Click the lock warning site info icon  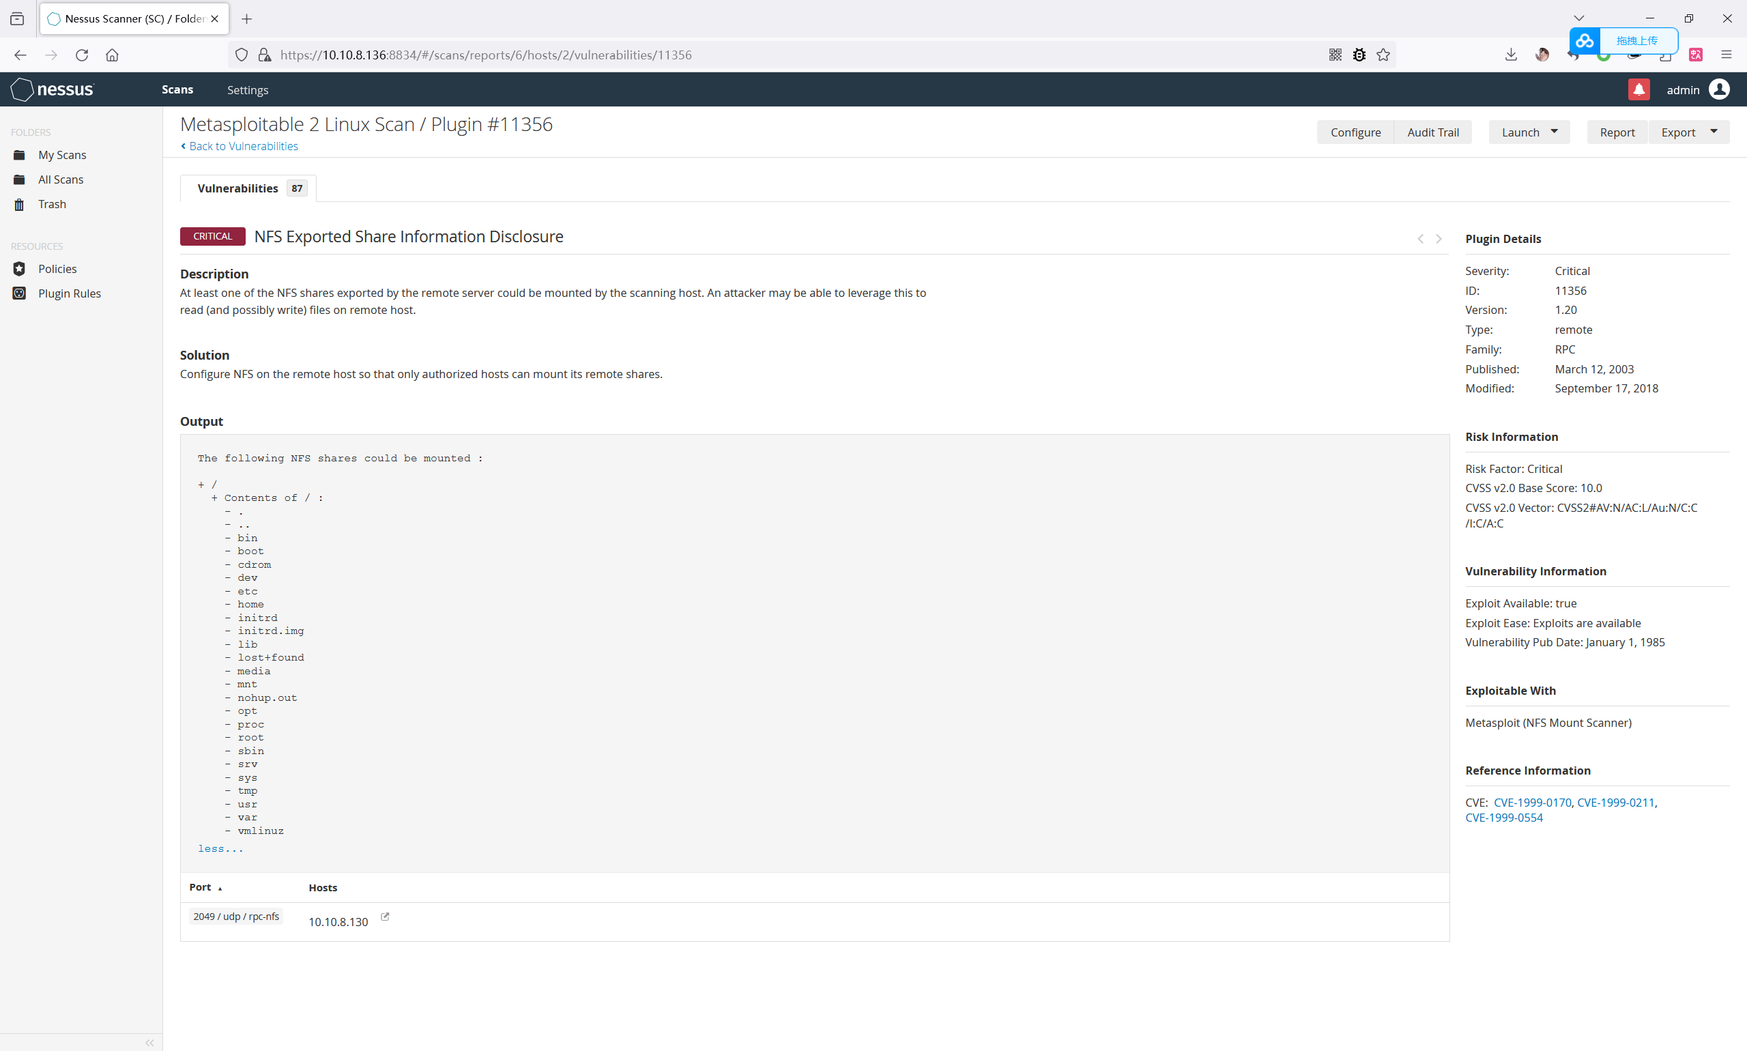(265, 55)
